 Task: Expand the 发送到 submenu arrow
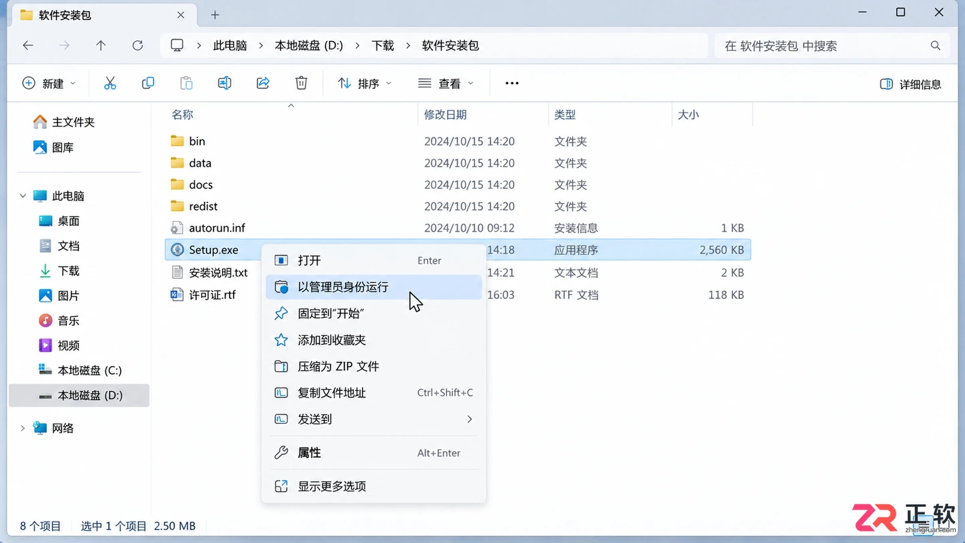pos(470,419)
